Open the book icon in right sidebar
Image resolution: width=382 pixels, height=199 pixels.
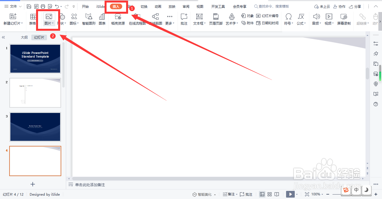376,94
